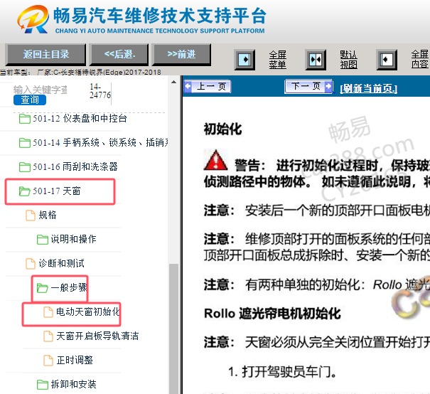Click the page icon next to 诊断和测试
Viewport: 430px width, 394px height.
tap(31, 263)
